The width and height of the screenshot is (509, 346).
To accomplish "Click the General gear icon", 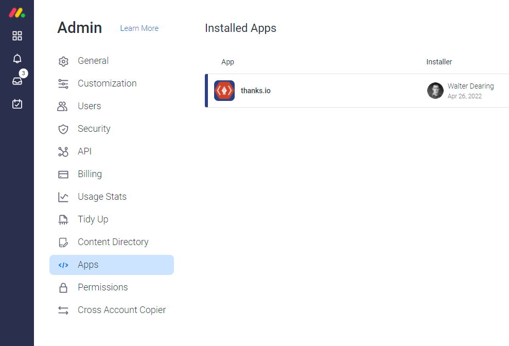I will 63,61.
